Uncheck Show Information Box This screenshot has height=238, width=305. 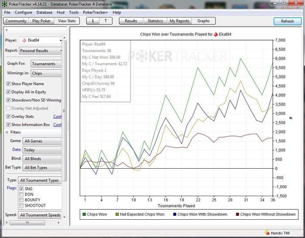tap(8, 125)
